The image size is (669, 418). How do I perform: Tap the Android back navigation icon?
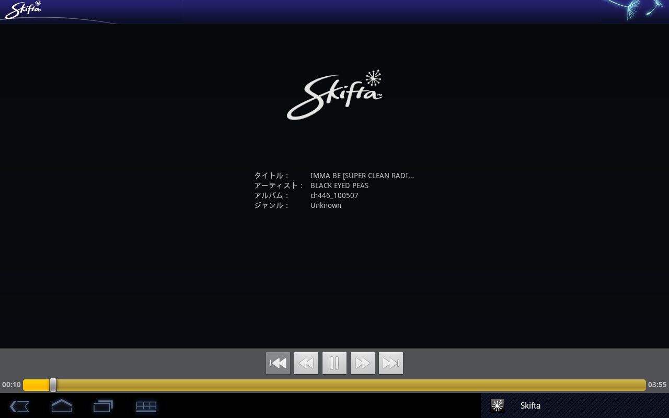pyautogui.click(x=19, y=406)
